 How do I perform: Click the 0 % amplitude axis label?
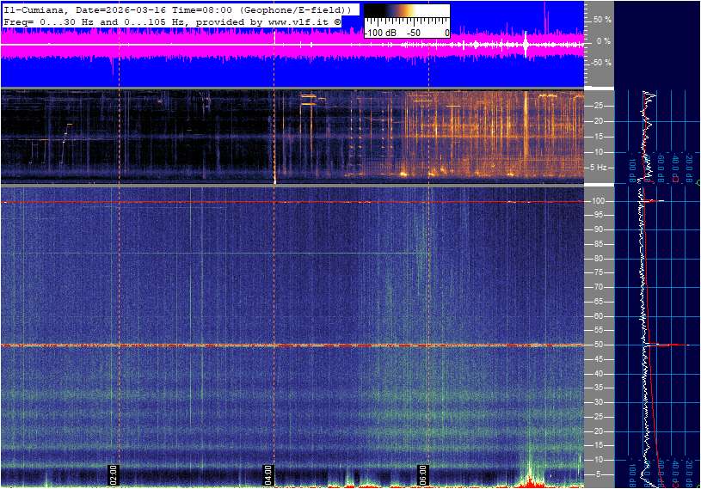tap(603, 40)
